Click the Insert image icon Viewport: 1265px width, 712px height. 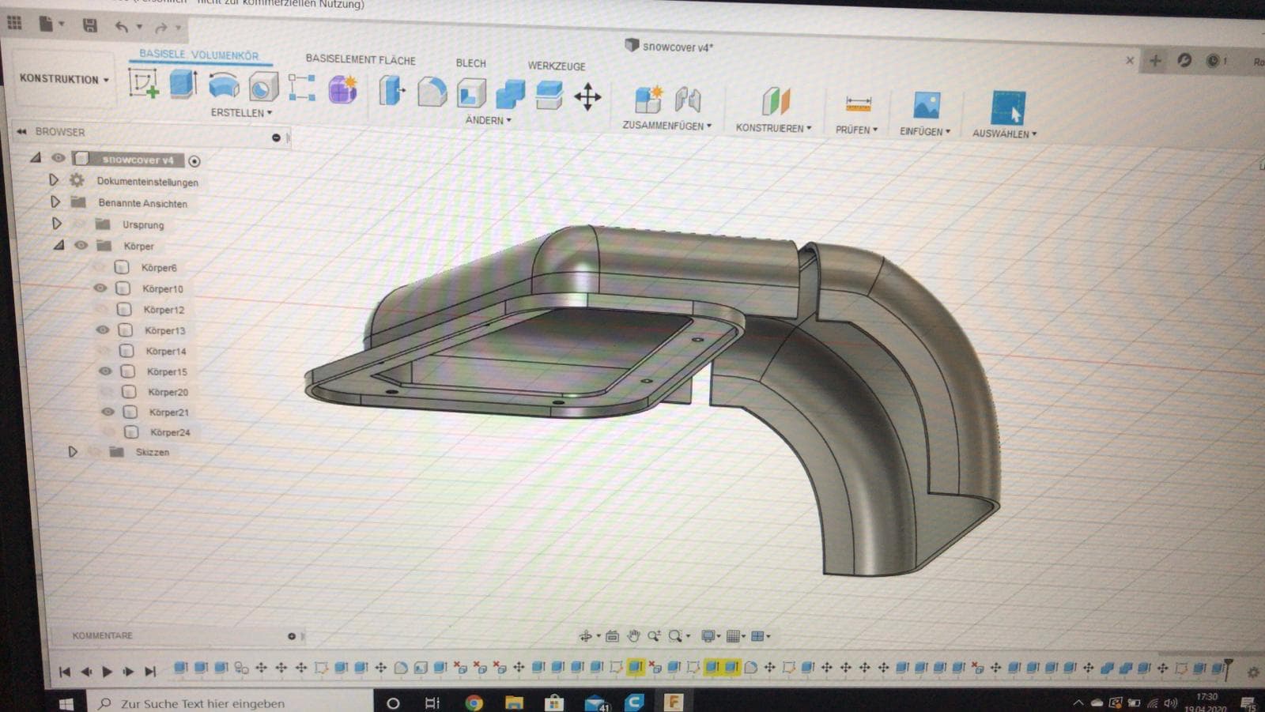(926, 106)
